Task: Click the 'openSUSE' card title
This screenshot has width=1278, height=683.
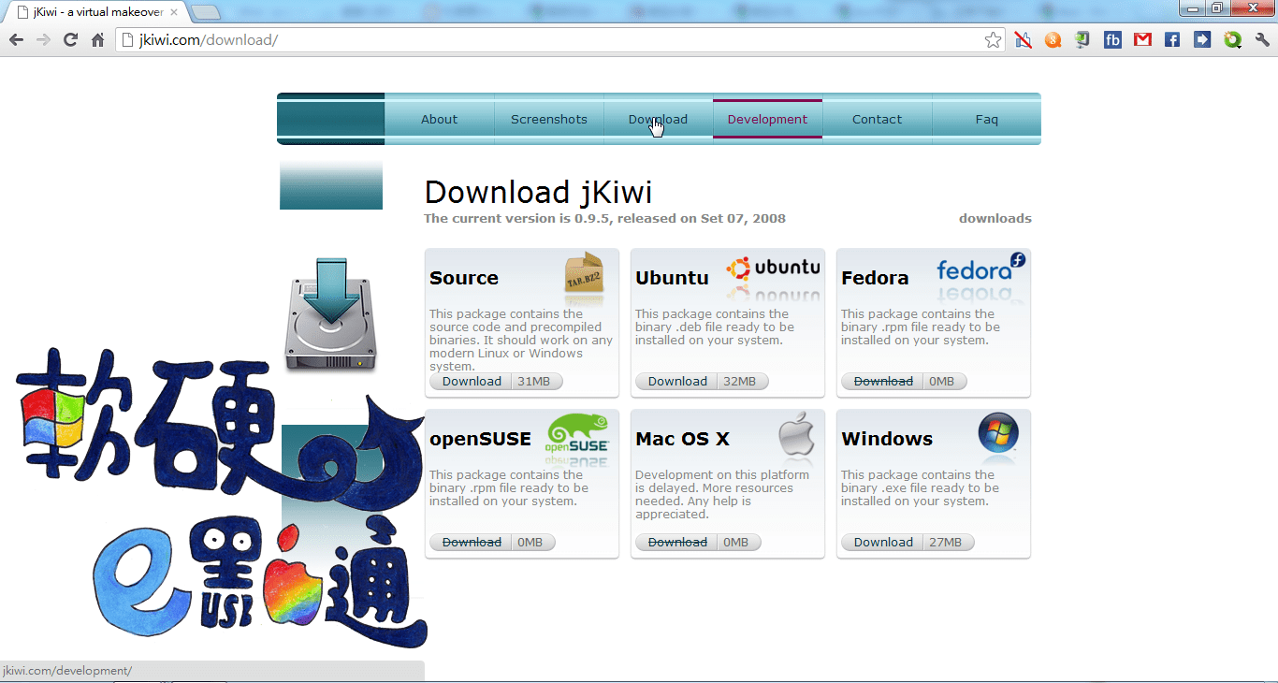Action: pyautogui.click(x=480, y=439)
